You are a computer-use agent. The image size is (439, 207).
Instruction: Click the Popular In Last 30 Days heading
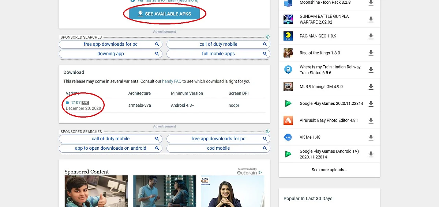pyautogui.click(x=308, y=199)
